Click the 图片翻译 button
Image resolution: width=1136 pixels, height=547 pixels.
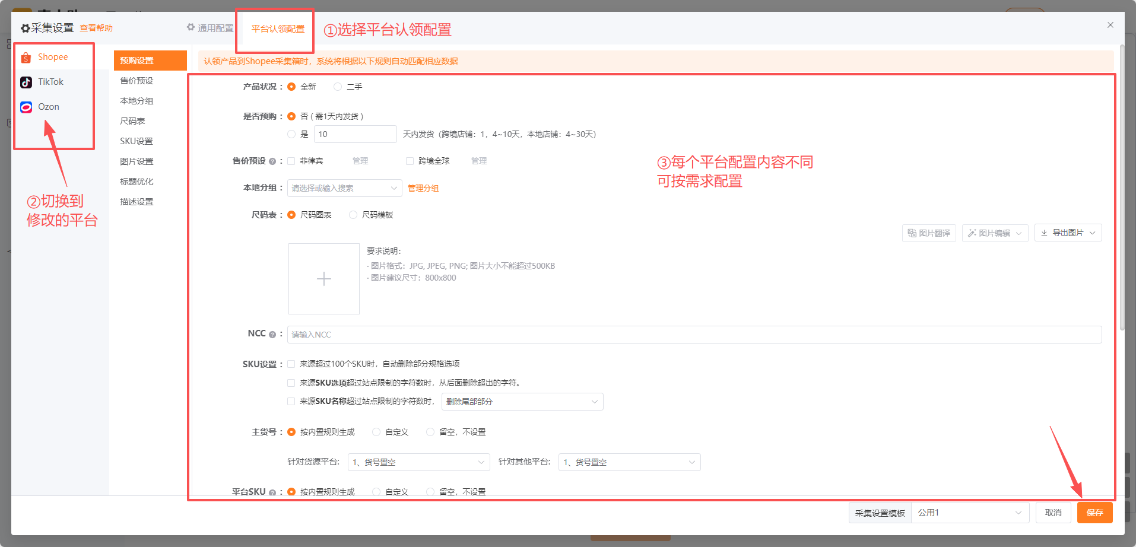point(929,233)
